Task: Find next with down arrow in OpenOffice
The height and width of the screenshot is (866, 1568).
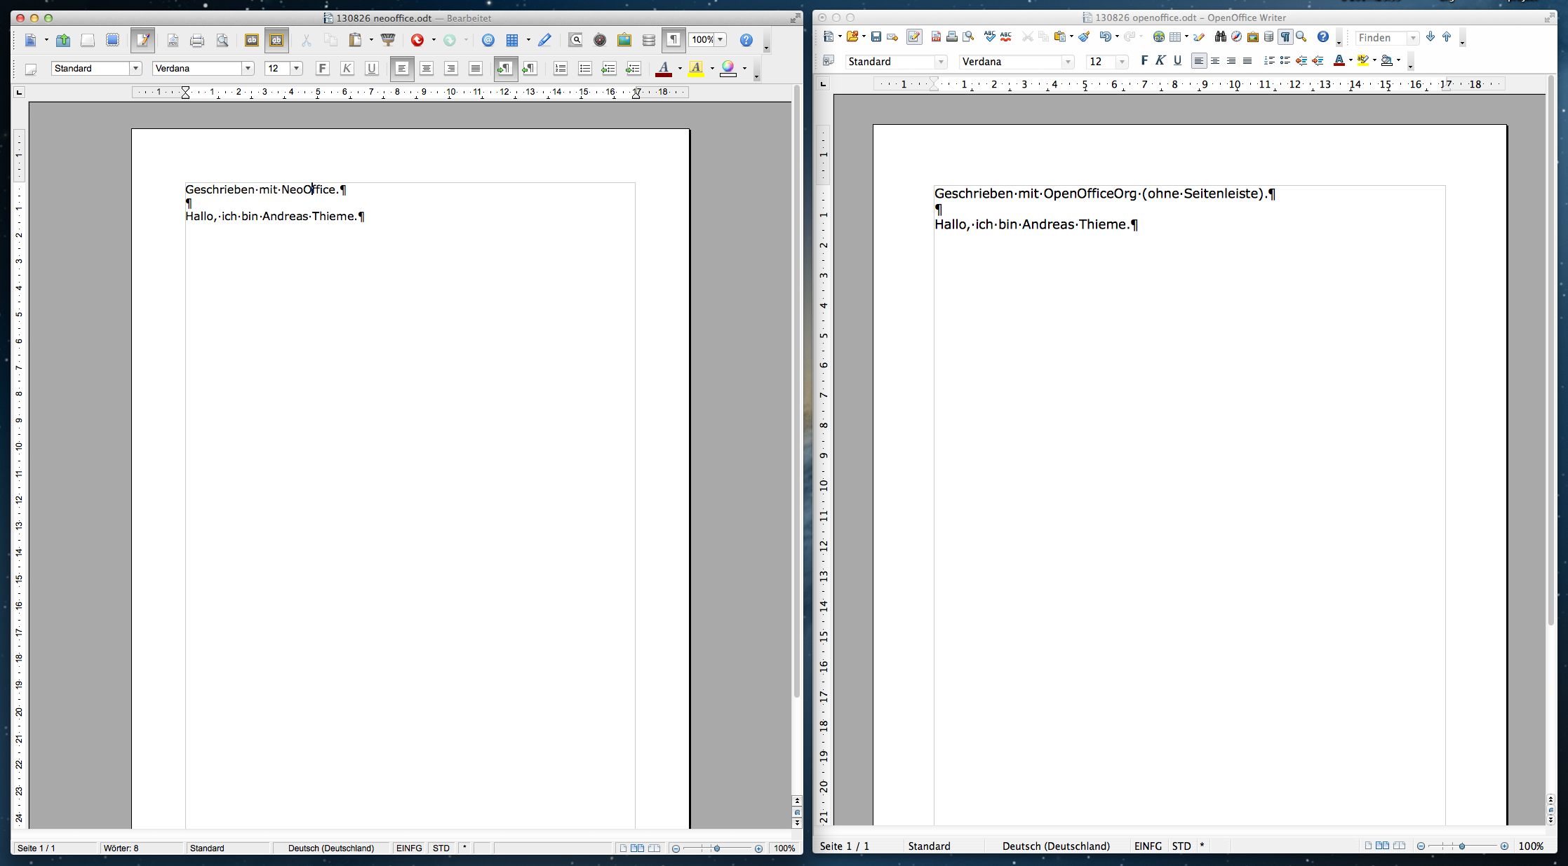Action: (x=1430, y=37)
